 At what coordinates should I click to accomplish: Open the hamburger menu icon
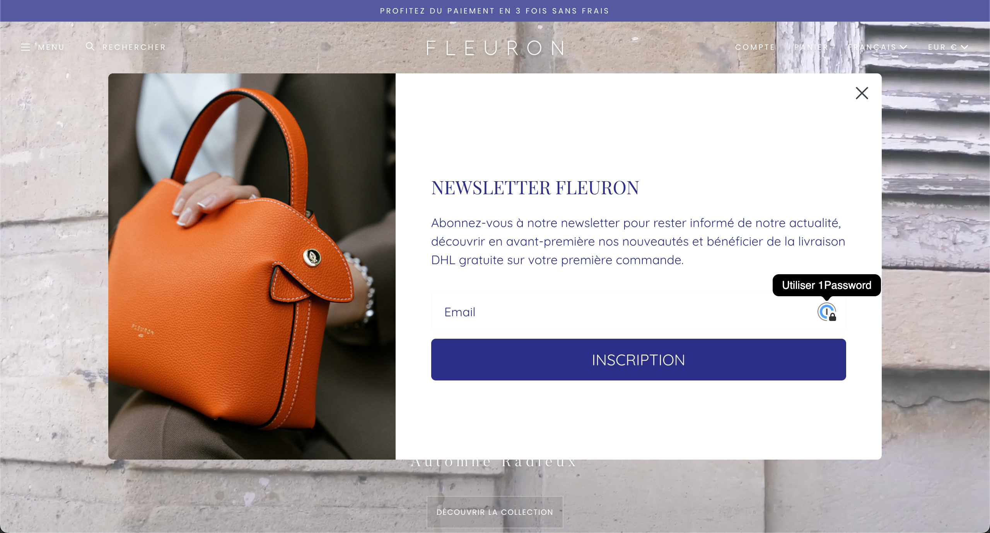(x=26, y=47)
